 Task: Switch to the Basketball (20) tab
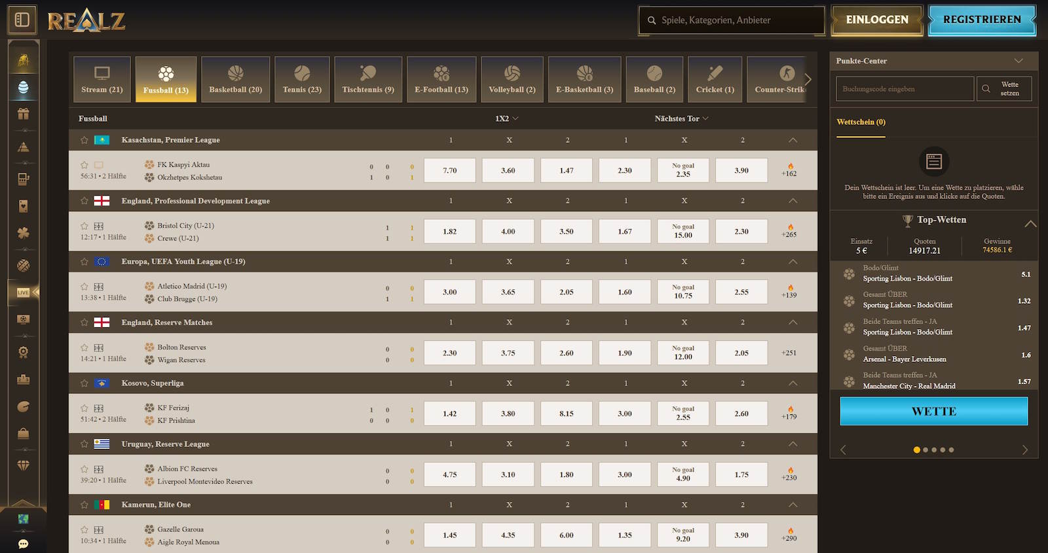click(x=235, y=80)
